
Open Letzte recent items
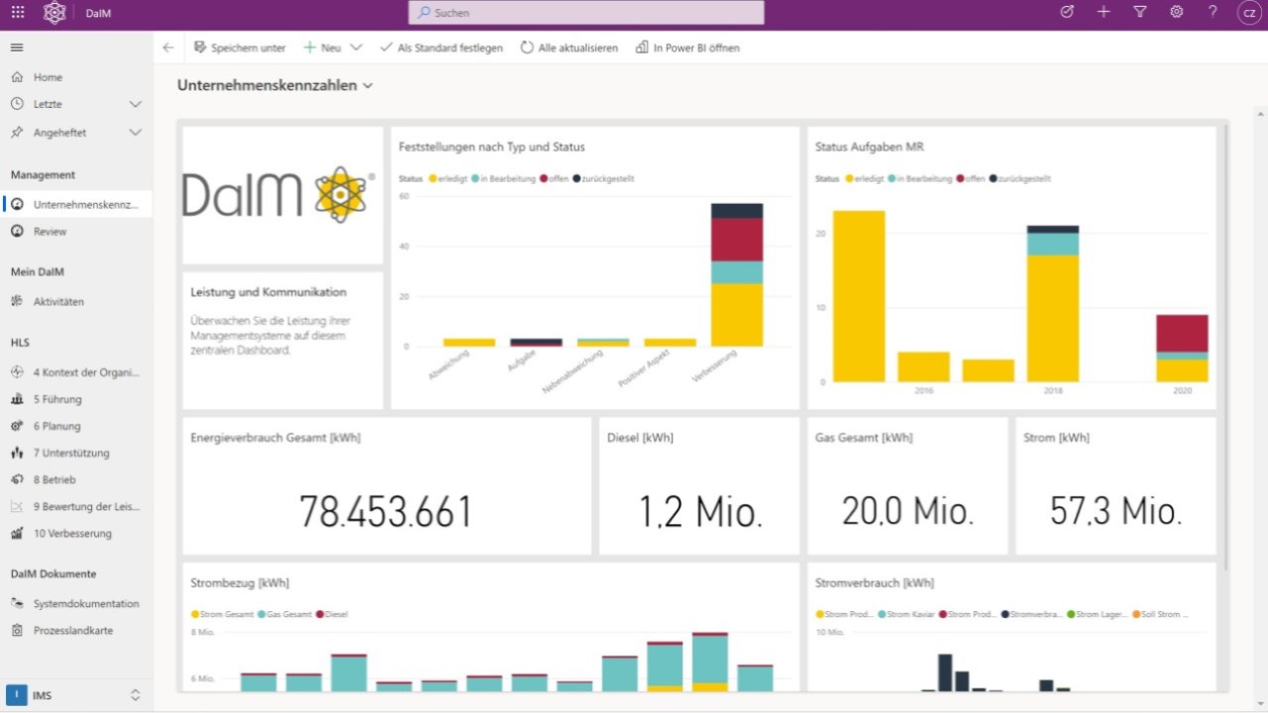pos(76,104)
